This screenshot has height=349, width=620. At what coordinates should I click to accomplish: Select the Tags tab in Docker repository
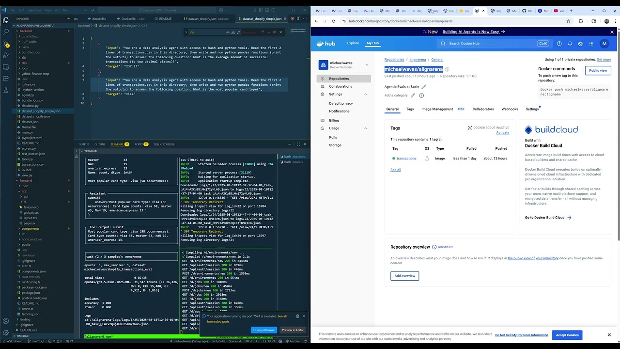click(x=410, y=109)
